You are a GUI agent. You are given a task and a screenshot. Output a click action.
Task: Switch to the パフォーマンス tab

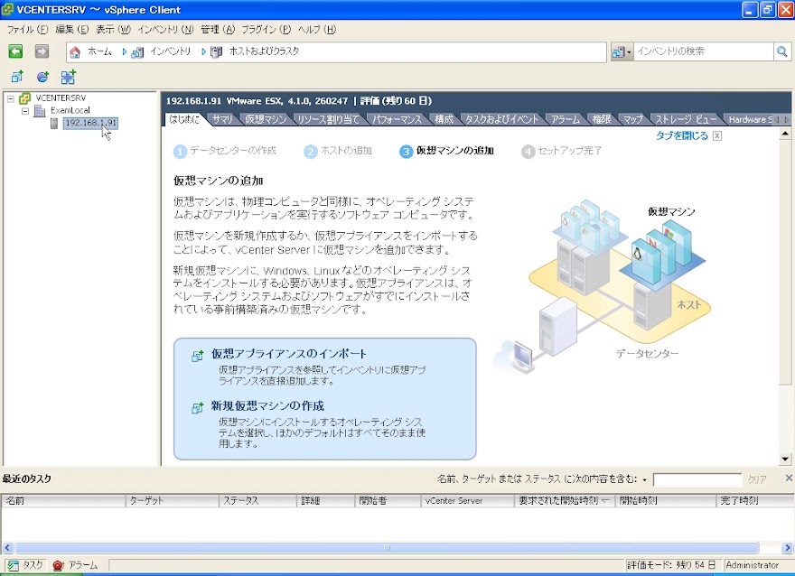[397, 119]
